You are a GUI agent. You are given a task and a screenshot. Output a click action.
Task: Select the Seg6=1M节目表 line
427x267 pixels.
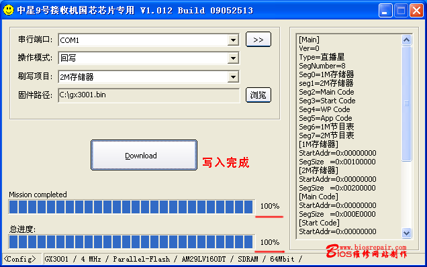point(326,127)
